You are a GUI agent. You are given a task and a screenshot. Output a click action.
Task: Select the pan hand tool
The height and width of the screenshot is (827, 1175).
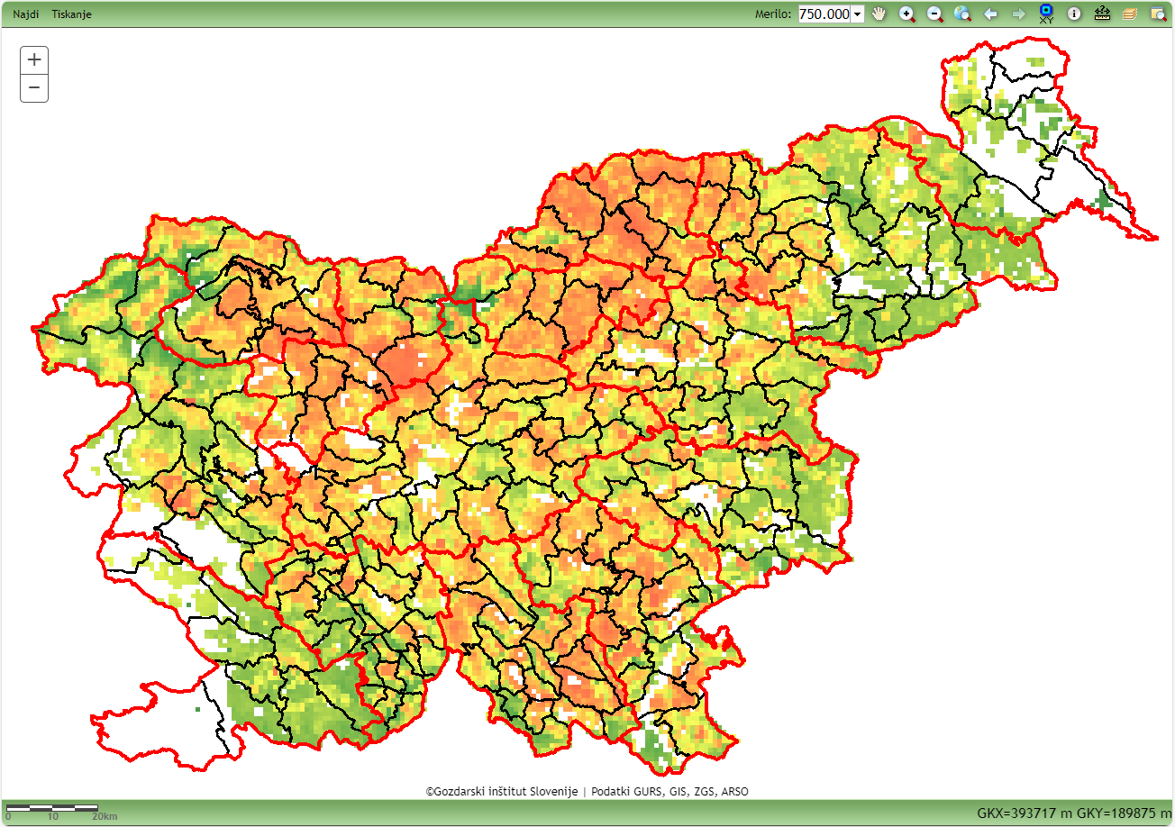[879, 14]
